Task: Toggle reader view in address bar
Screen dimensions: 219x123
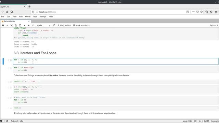Action: [188, 12]
